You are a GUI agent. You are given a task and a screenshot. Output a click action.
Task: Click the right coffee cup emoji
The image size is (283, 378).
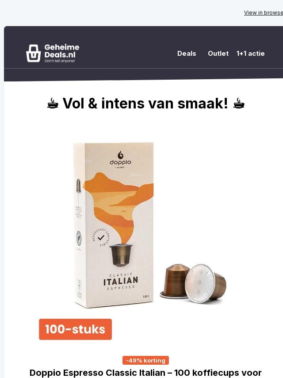(x=239, y=104)
